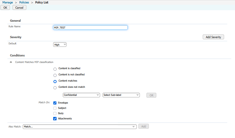Expand the Select Sub-label dropdown
Image resolution: width=235 pixels, height=138 pixels.
click(x=121, y=95)
